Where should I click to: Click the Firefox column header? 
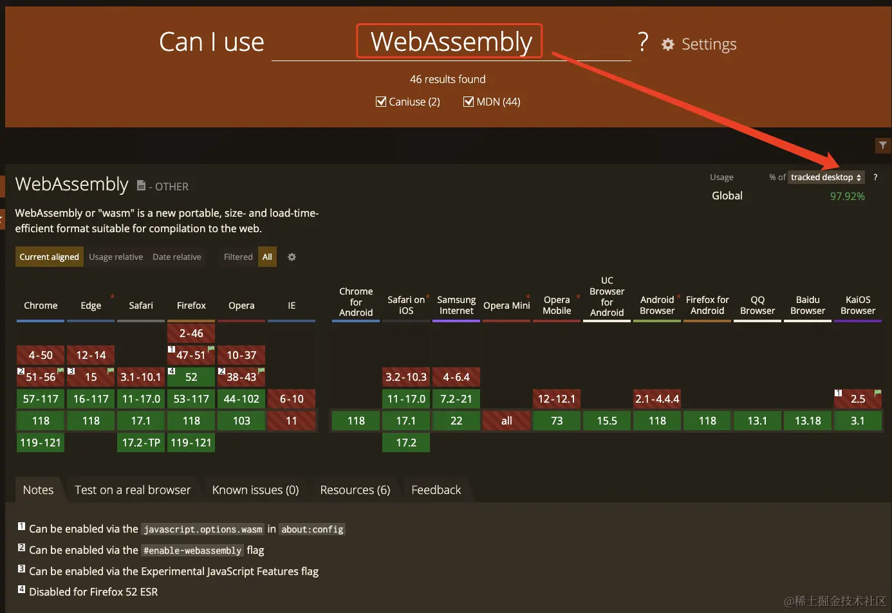tap(191, 306)
